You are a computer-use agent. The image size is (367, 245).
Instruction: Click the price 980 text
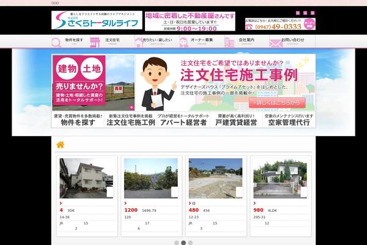coord(258,210)
